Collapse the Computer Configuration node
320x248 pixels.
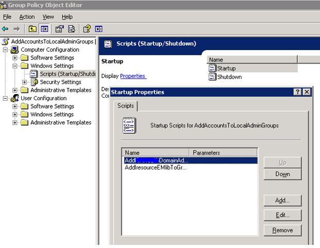tap(6, 50)
